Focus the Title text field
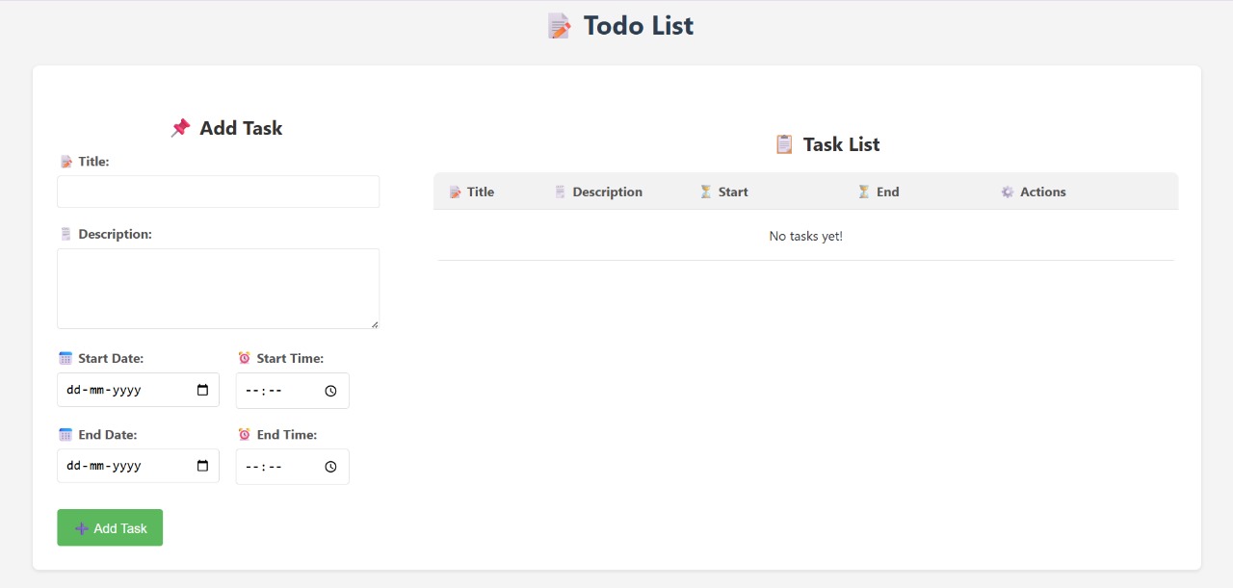This screenshot has height=588, width=1233. [219, 192]
